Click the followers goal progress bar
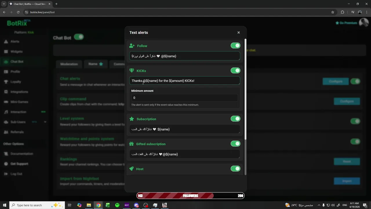 [x=190, y=196]
